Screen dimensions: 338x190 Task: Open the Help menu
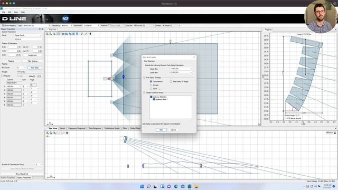(x=23, y=12)
